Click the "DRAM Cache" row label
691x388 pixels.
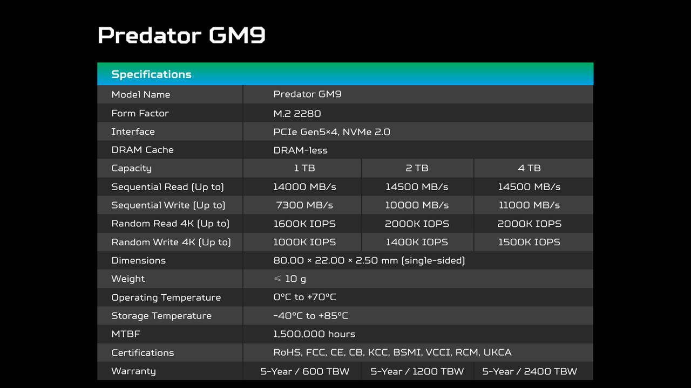click(x=143, y=150)
